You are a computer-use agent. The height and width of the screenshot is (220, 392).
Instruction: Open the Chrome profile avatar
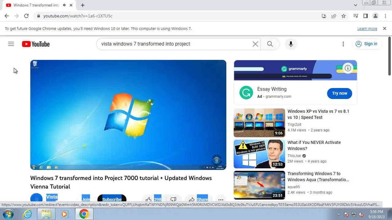(375, 16)
